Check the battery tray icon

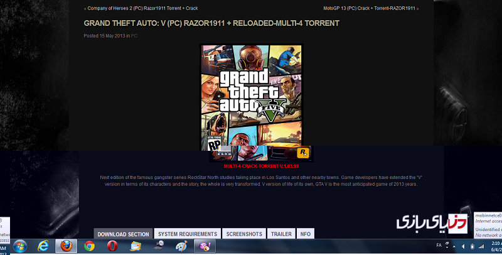click(472, 246)
